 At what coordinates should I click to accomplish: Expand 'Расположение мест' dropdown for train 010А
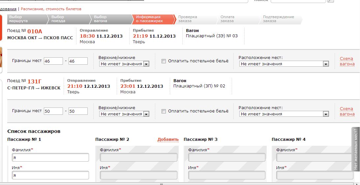(284, 64)
